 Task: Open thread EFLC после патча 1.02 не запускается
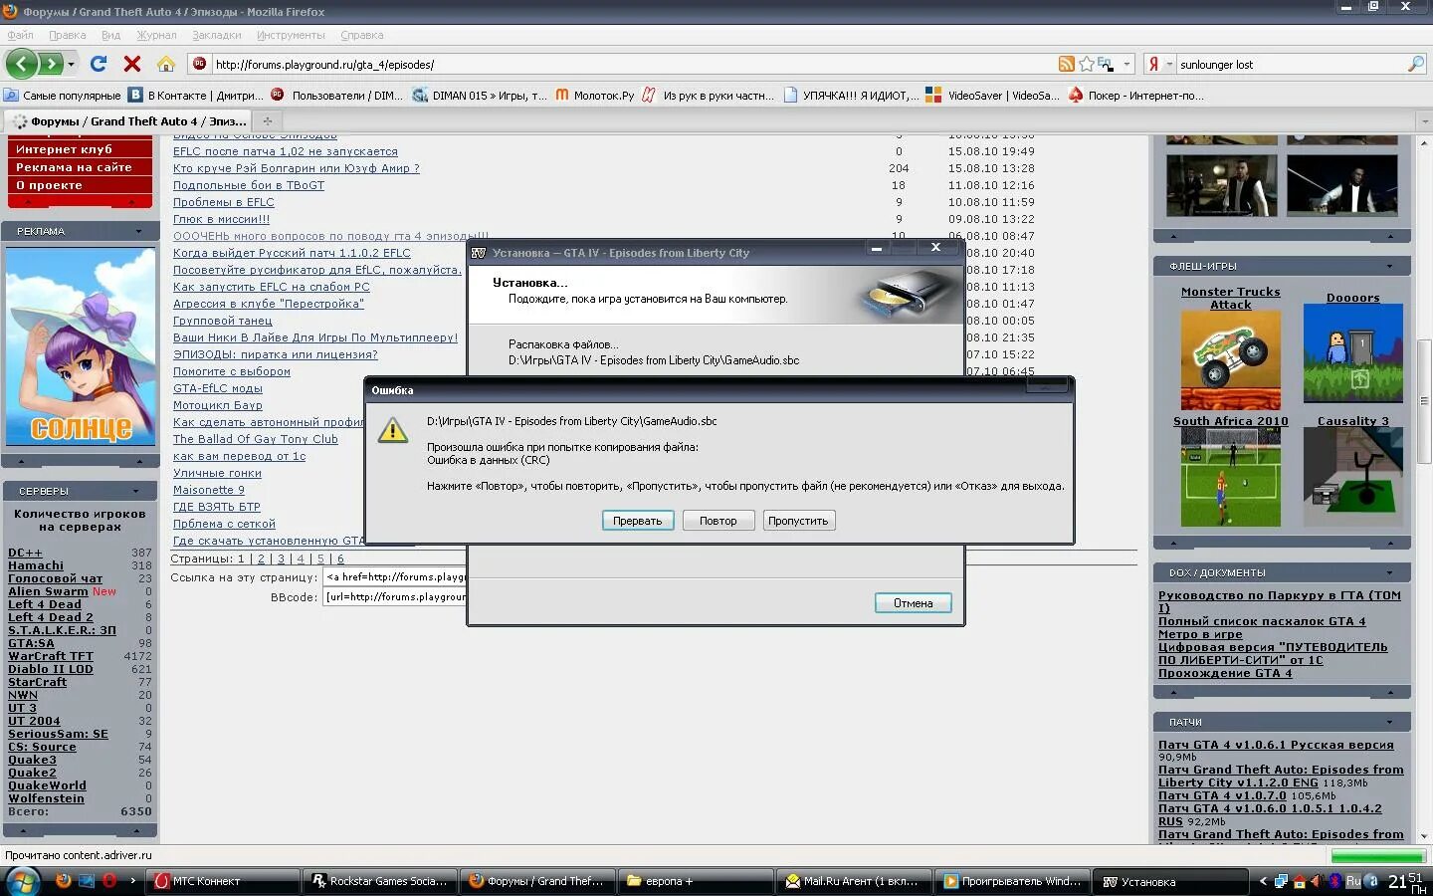point(286,151)
